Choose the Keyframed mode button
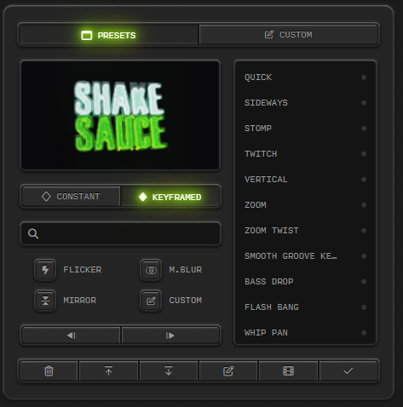 coord(170,197)
